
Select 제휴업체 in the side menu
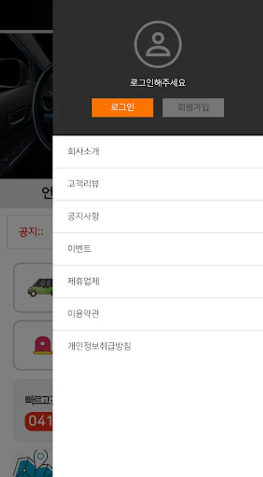pyautogui.click(x=157, y=282)
